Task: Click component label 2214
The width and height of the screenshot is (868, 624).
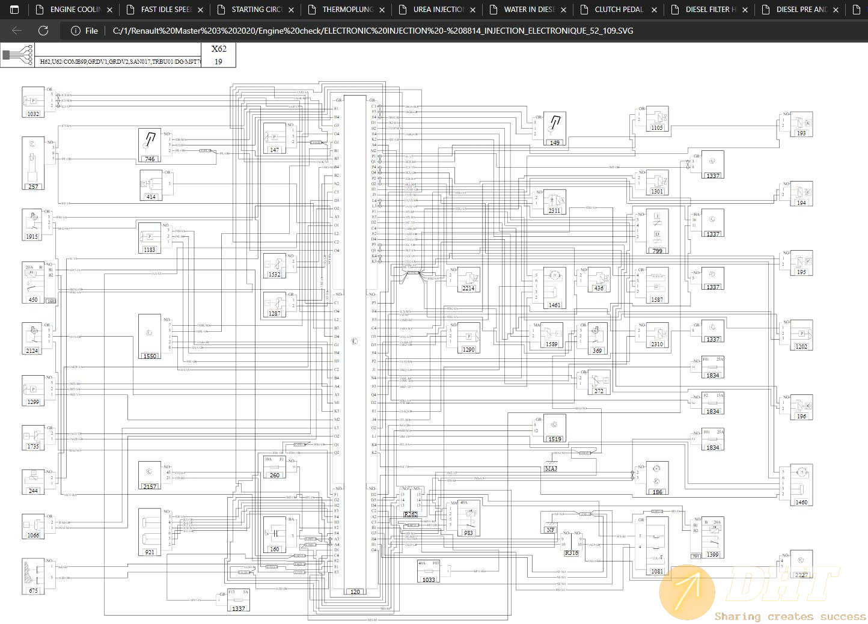Action: 469,288
